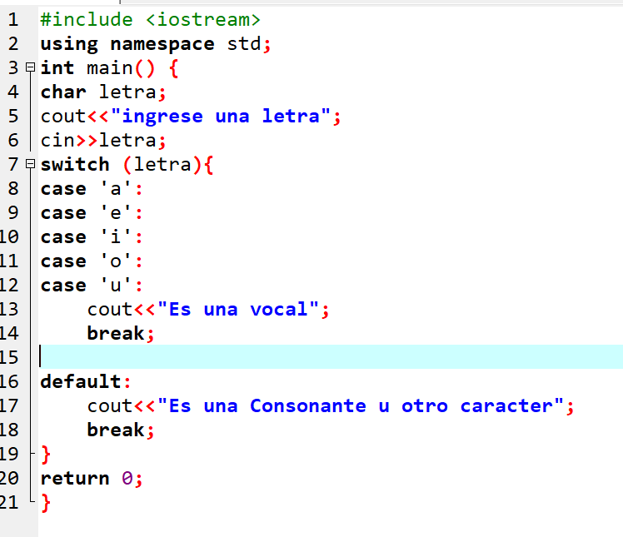The image size is (623, 537).
Task: Place cursor on highlighted empty line 15
Action: click(331, 356)
